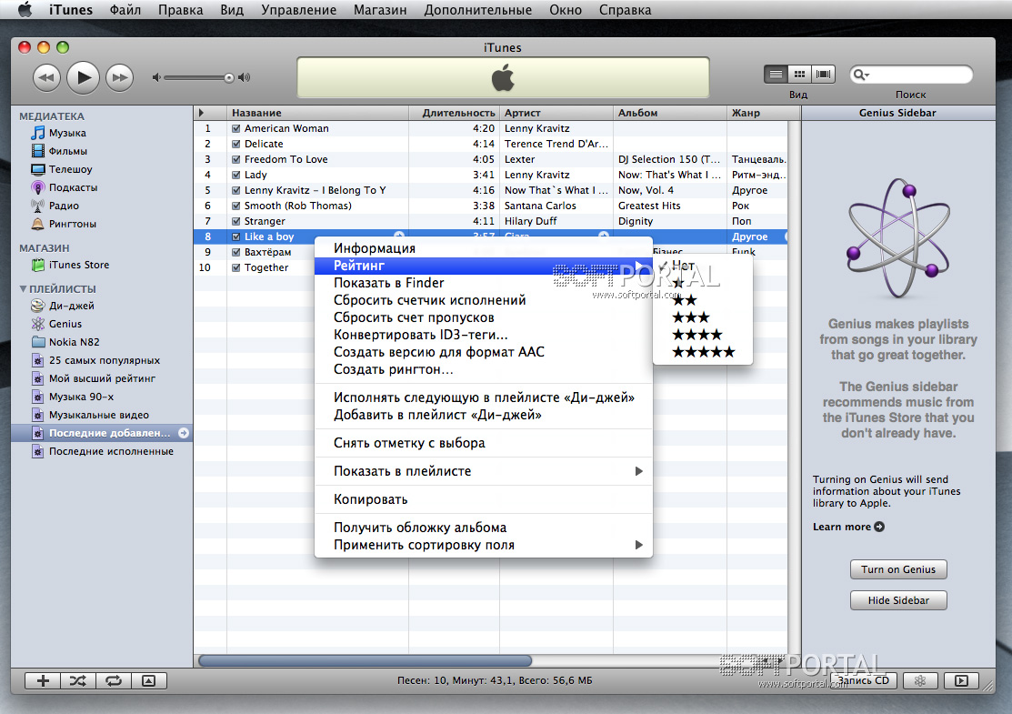The image size is (1012, 714).
Task: Click Turn on Genius button
Action: [898, 569]
